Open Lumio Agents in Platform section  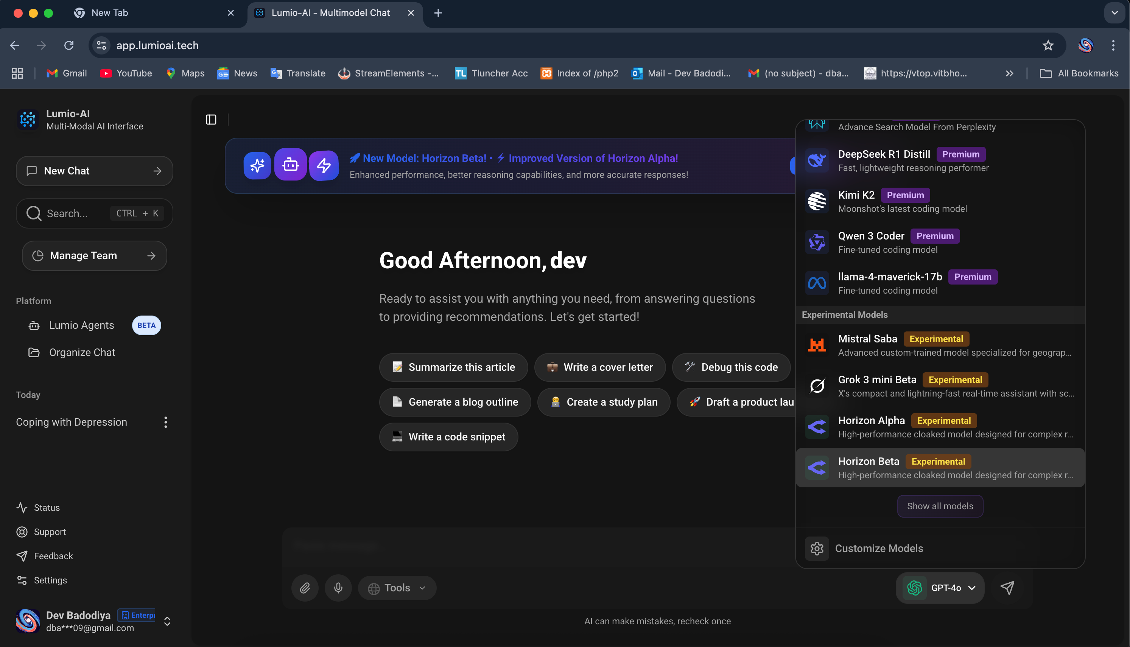(82, 325)
